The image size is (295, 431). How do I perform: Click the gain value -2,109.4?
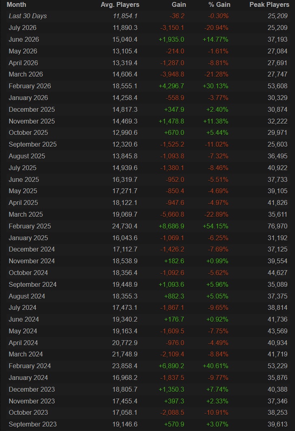(x=172, y=354)
